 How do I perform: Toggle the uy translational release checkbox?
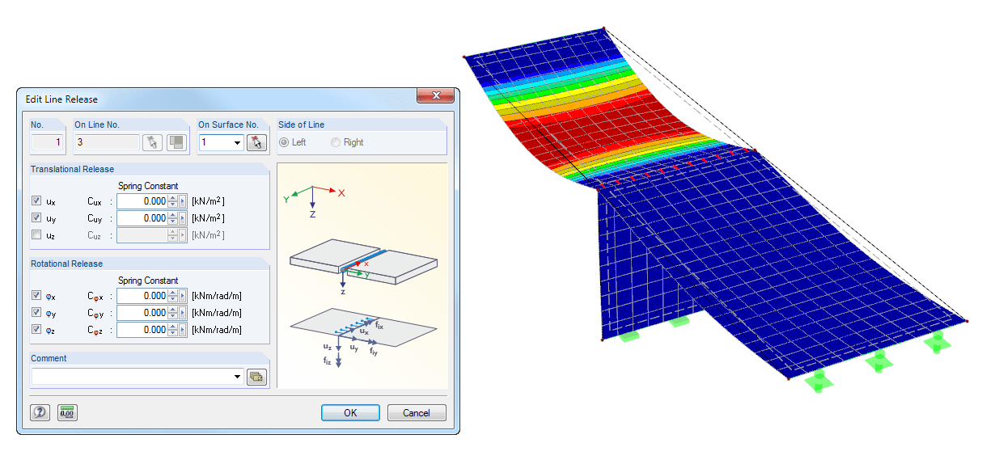click(x=36, y=218)
